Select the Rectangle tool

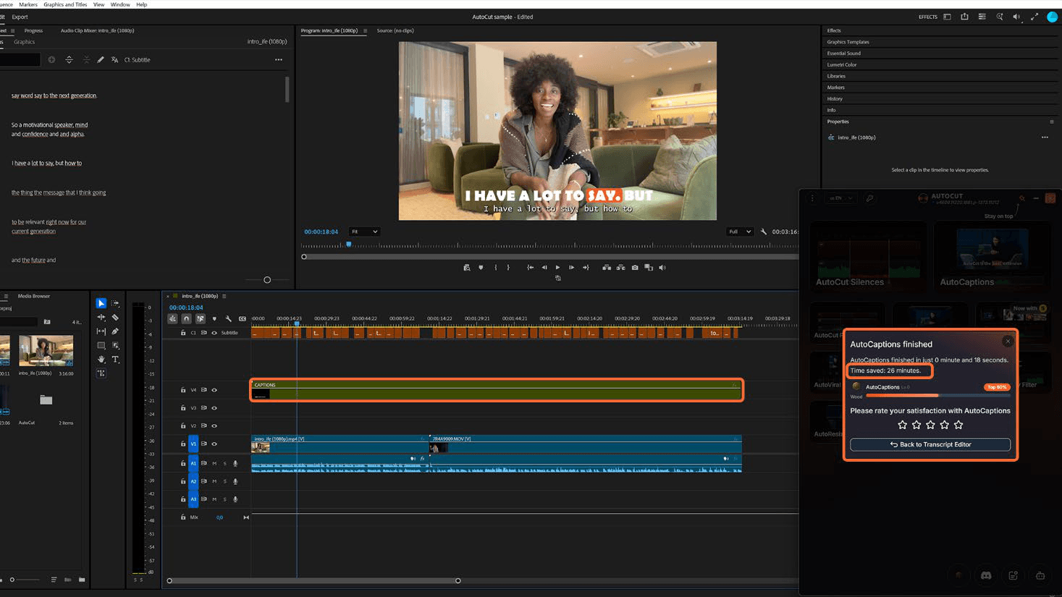(101, 345)
